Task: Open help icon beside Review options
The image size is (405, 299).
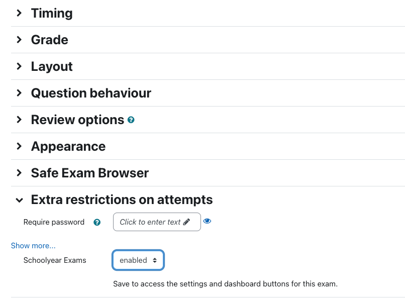Action: click(x=131, y=120)
